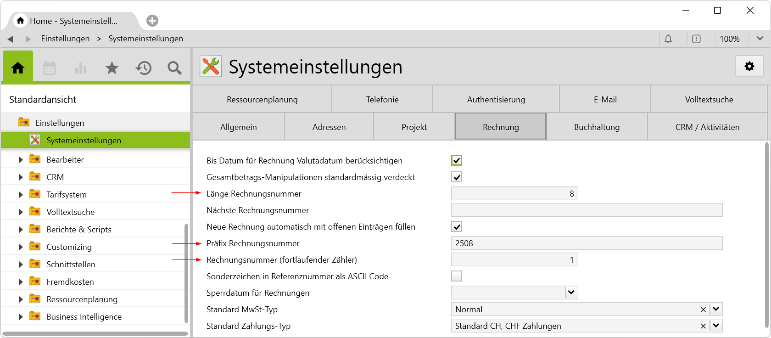
Task: Open favorites with the star icon
Action: tap(112, 68)
